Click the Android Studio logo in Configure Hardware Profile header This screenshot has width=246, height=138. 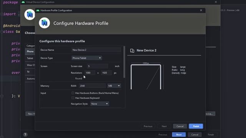point(45,23)
